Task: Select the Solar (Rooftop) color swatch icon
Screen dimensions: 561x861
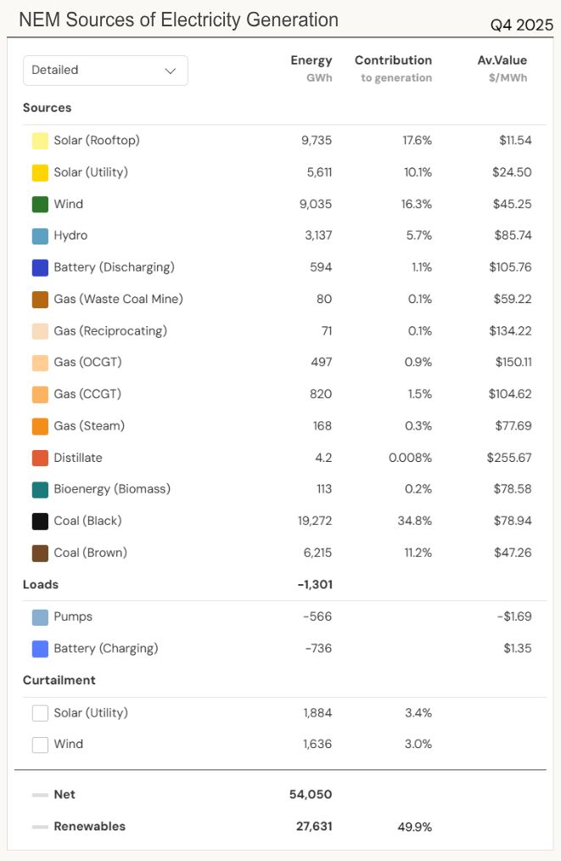Action: pyautogui.click(x=39, y=140)
